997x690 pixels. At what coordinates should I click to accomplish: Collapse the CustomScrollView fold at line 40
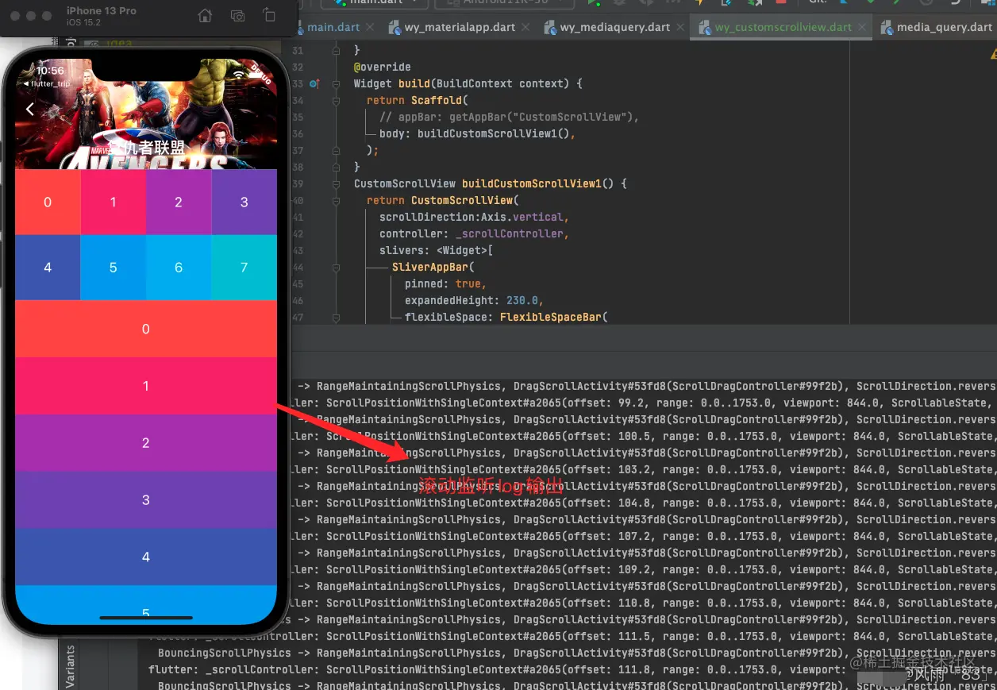336,200
